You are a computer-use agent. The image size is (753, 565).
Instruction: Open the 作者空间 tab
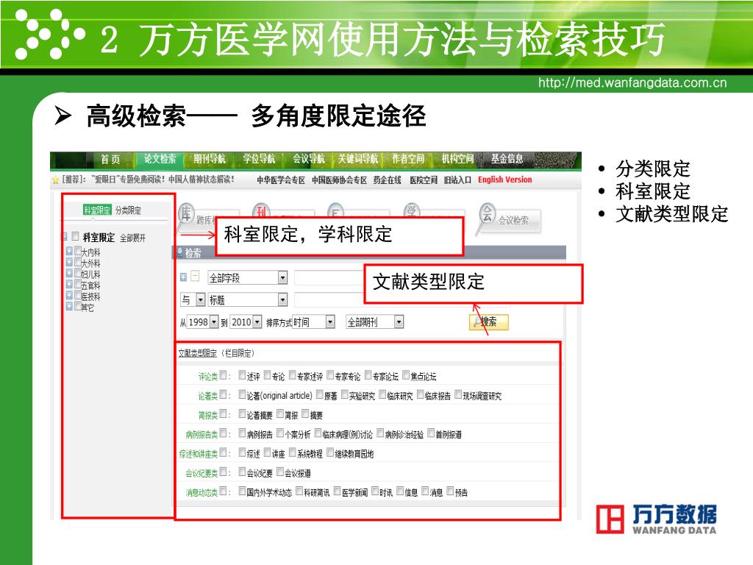pyautogui.click(x=408, y=159)
